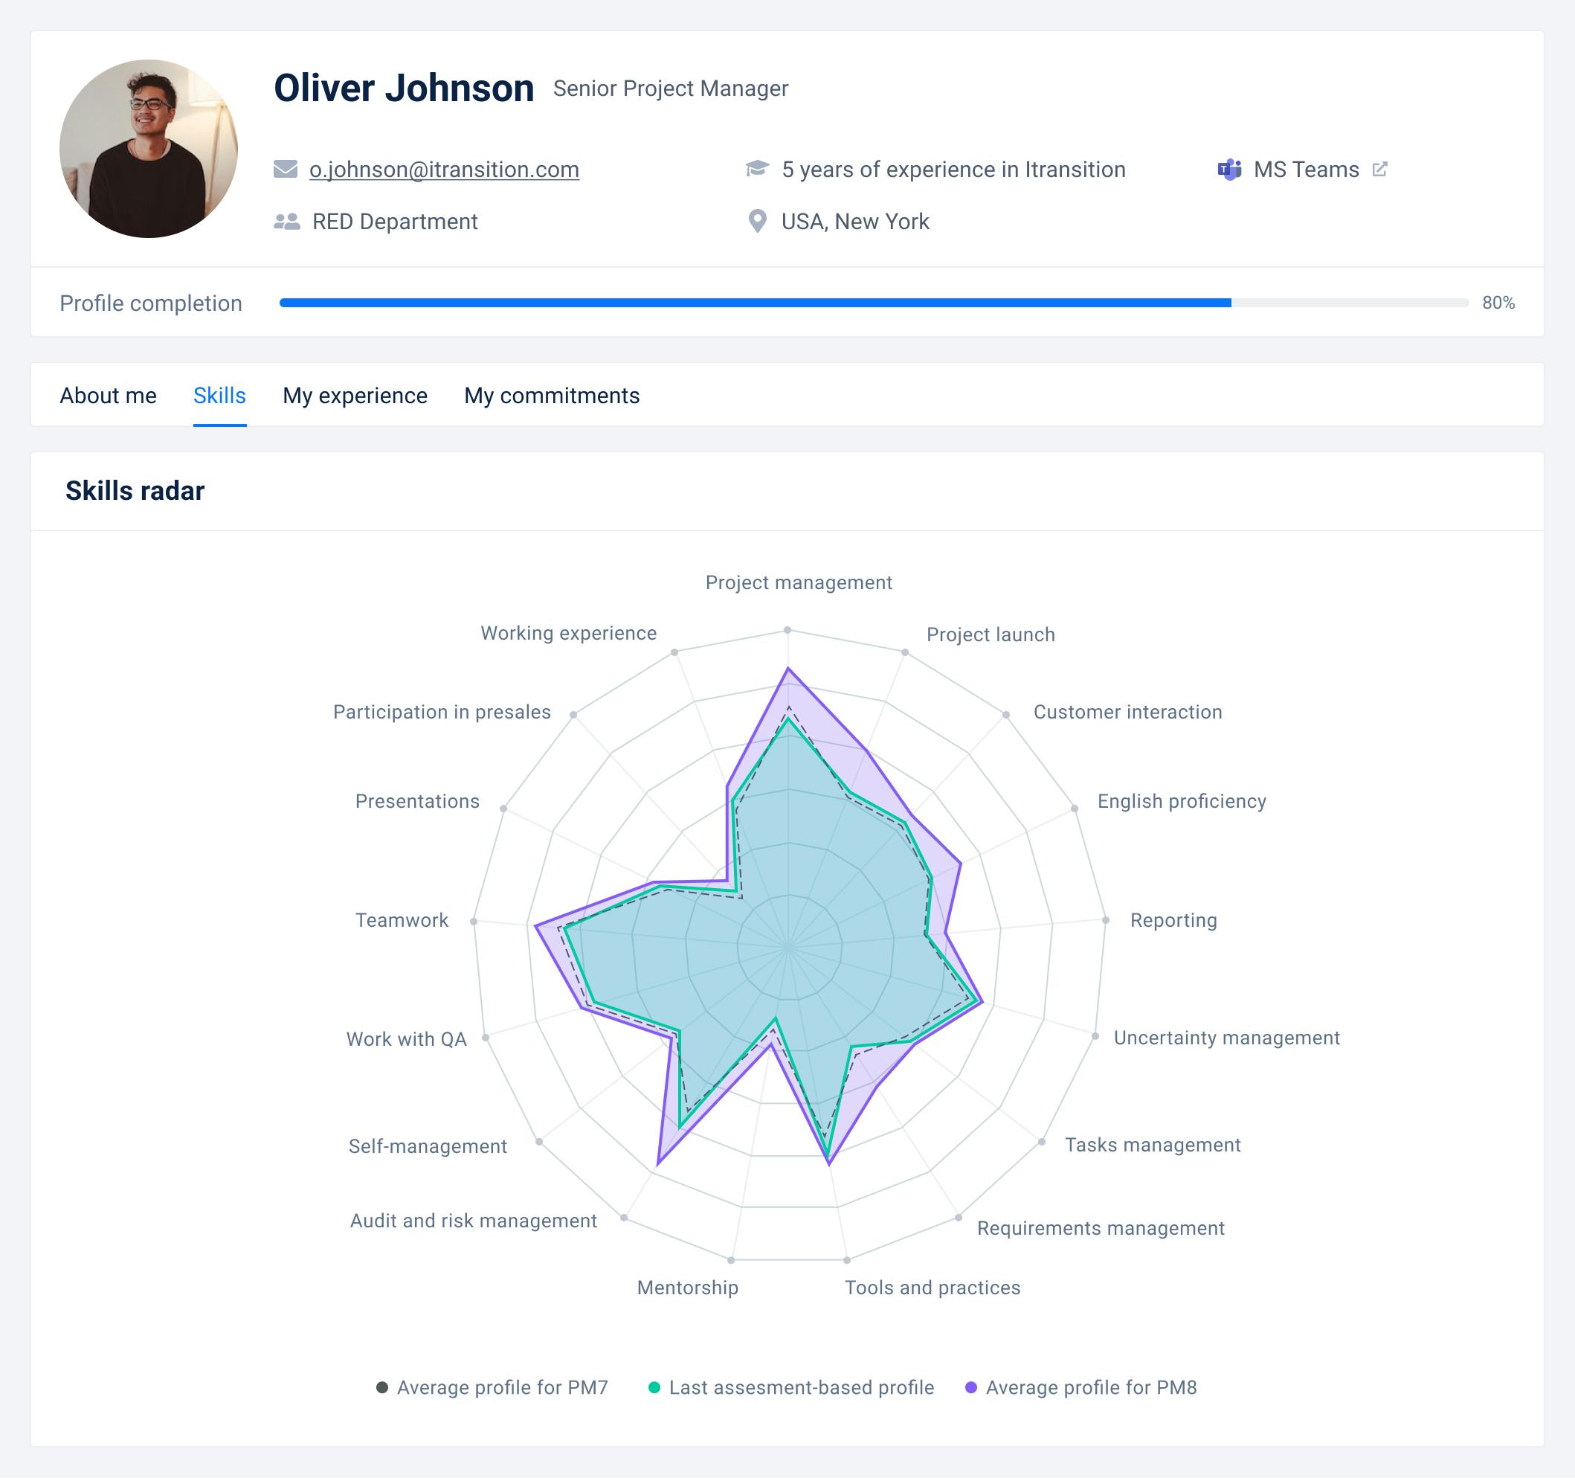Click the people icon next to RED Department
1575x1478 pixels.
point(287,221)
